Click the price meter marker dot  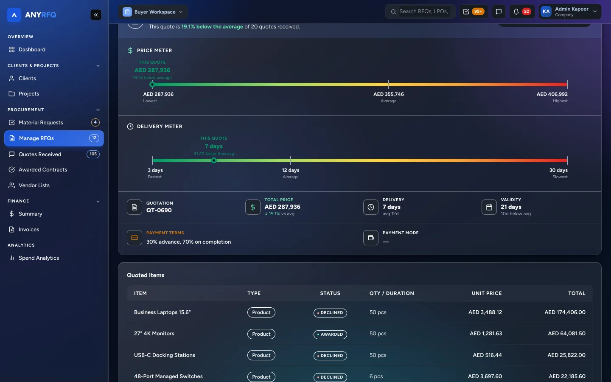pos(152,84)
